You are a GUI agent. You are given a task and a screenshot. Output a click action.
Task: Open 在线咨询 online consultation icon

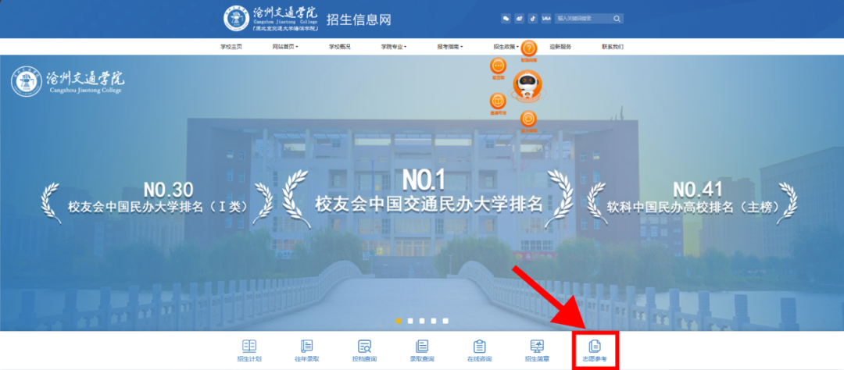click(479, 349)
